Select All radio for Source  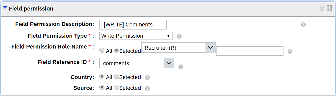coord(102,87)
